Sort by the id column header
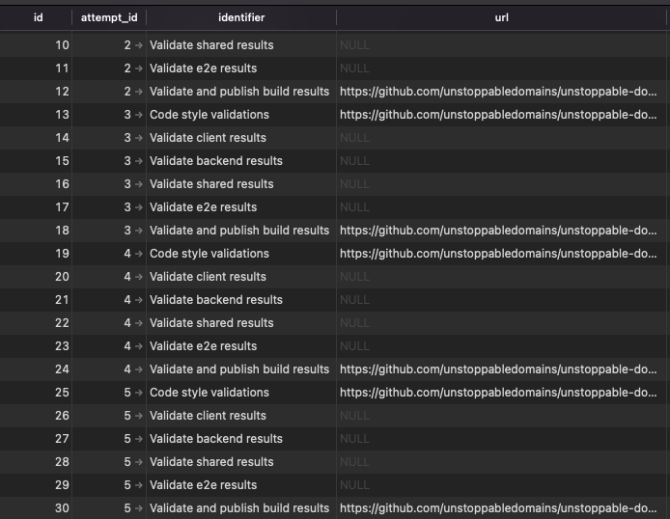The image size is (670, 519). [38, 17]
